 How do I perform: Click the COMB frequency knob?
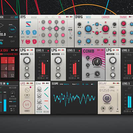point(97,62)
